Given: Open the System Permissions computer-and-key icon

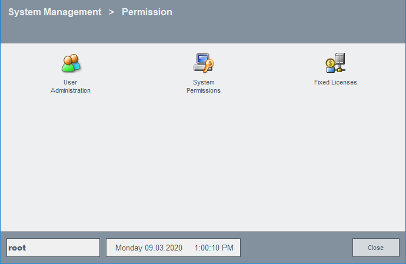Looking at the screenshot, I should click(x=203, y=63).
